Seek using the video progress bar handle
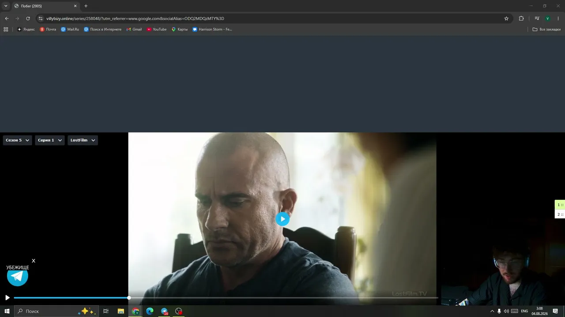The height and width of the screenshot is (317, 565). pyautogui.click(x=129, y=298)
